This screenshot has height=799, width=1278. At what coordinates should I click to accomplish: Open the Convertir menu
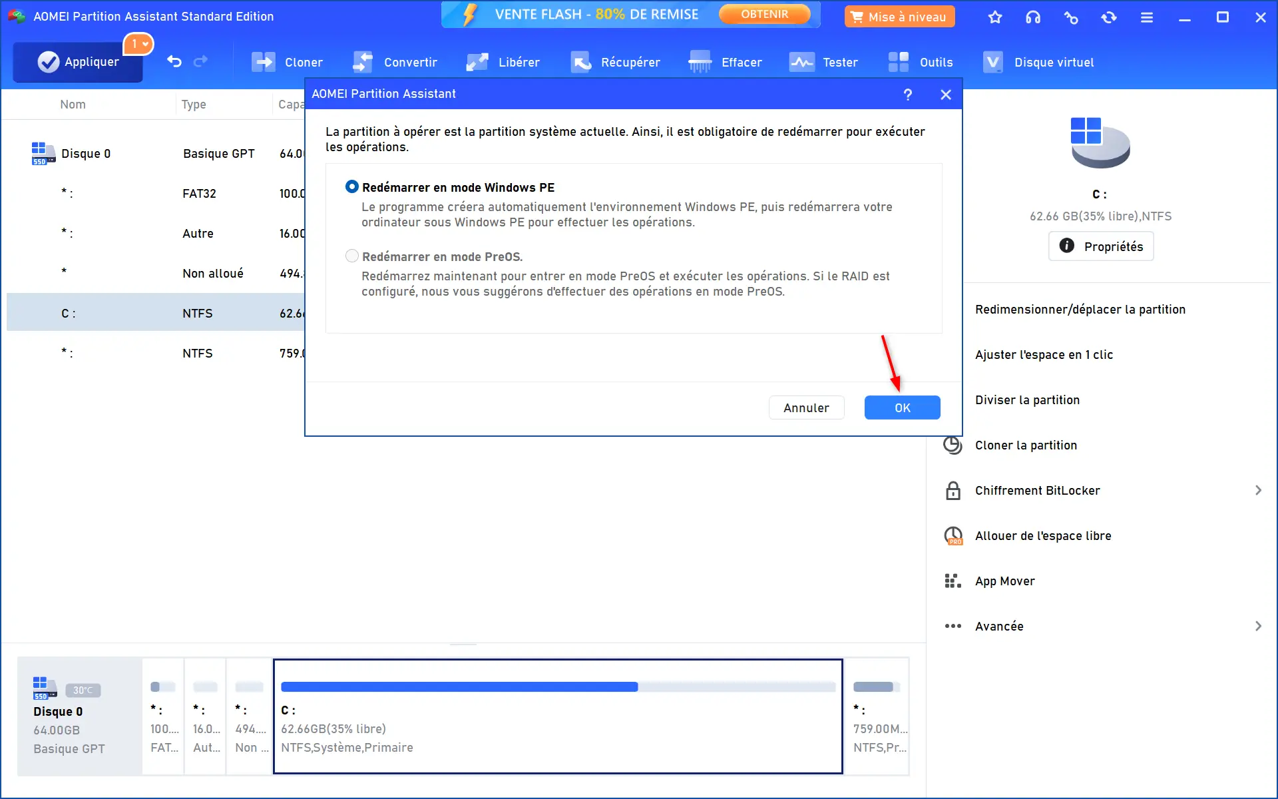coord(395,62)
